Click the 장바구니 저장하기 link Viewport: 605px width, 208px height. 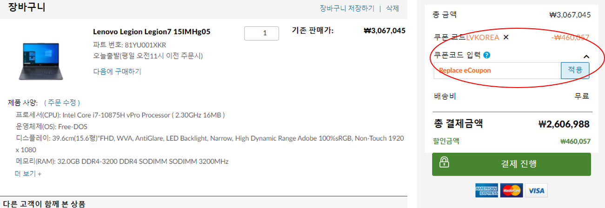click(346, 8)
